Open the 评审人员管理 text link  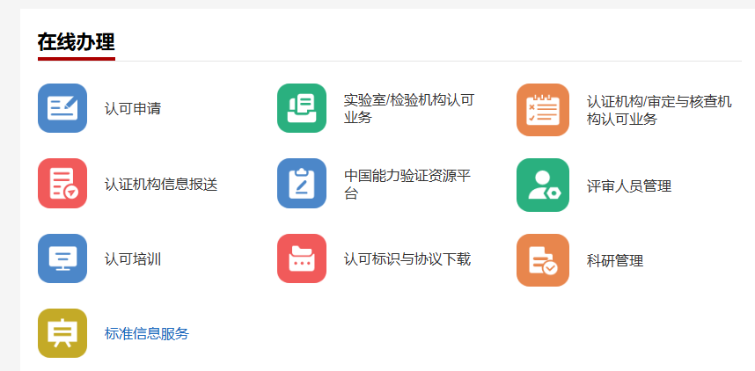[628, 186]
